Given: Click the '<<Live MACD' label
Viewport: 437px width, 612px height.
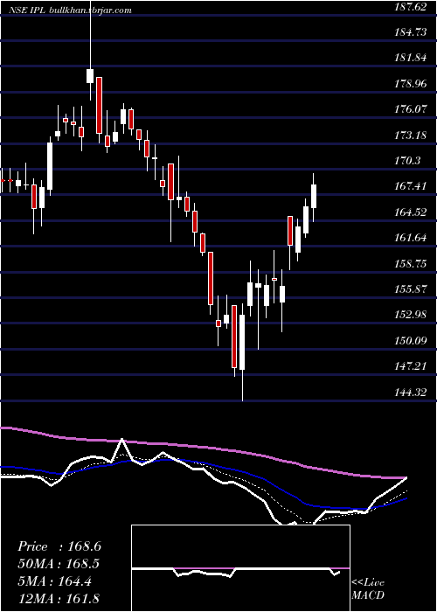Looking at the screenshot, I should 368,588.
